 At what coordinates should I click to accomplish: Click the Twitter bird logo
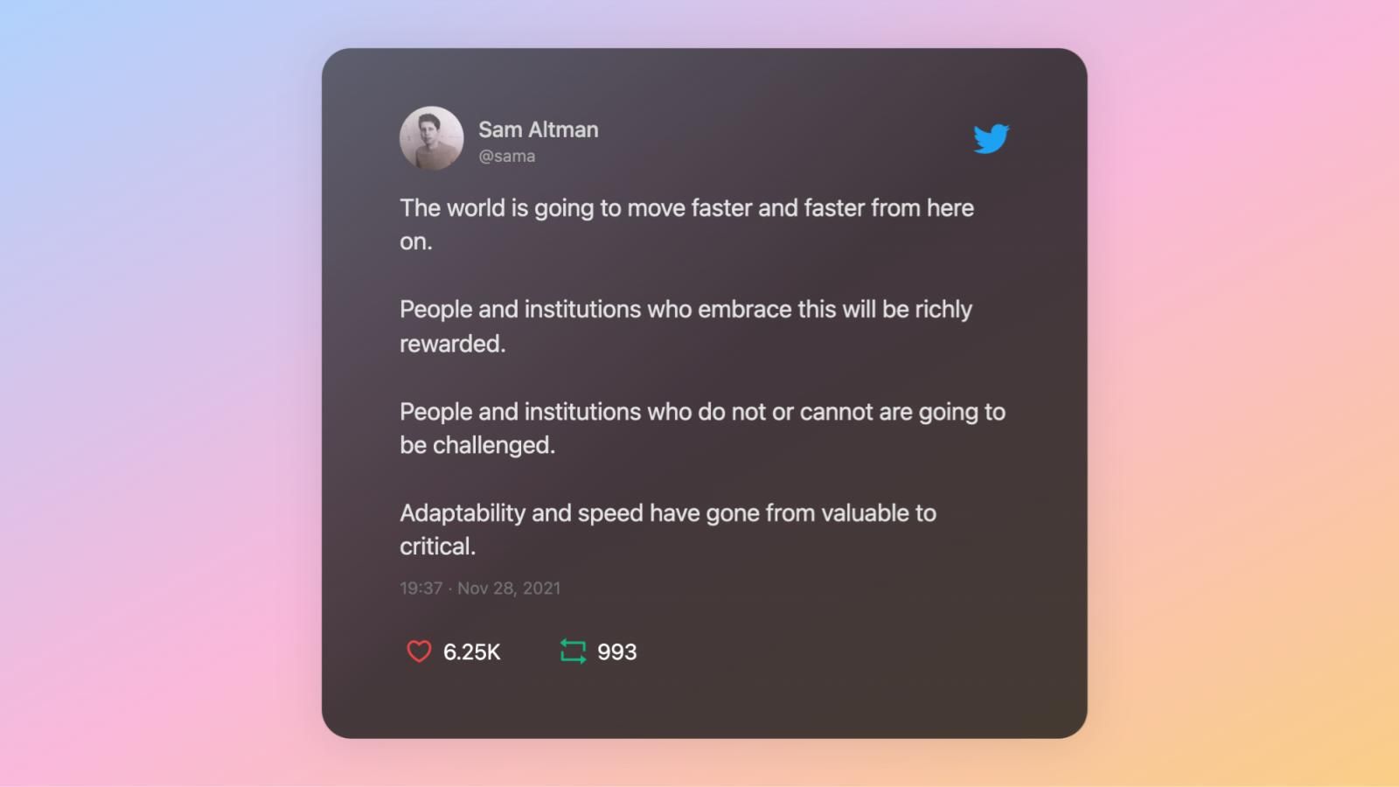[x=991, y=138]
